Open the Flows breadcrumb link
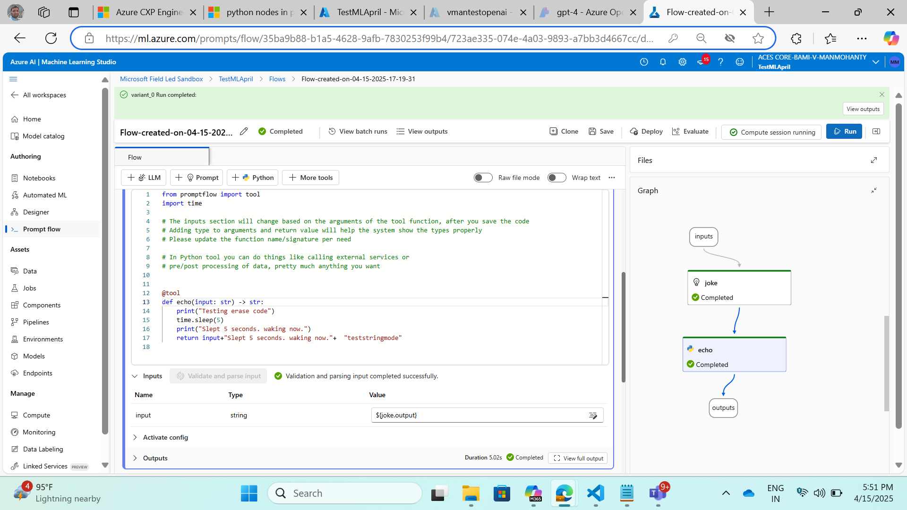The image size is (907, 510). pyautogui.click(x=277, y=79)
